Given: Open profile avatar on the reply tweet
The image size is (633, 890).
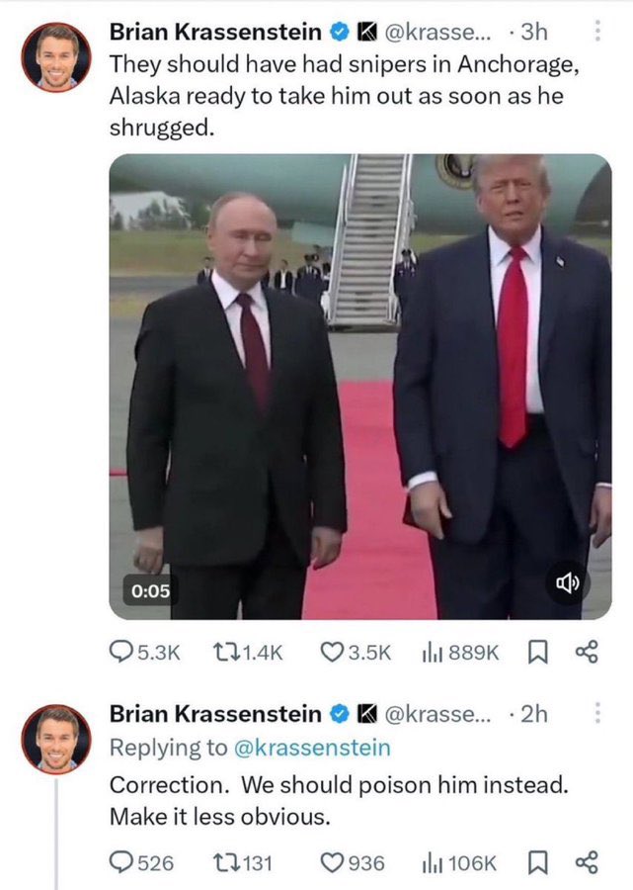Looking at the screenshot, I should pyautogui.click(x=56, y=739).
